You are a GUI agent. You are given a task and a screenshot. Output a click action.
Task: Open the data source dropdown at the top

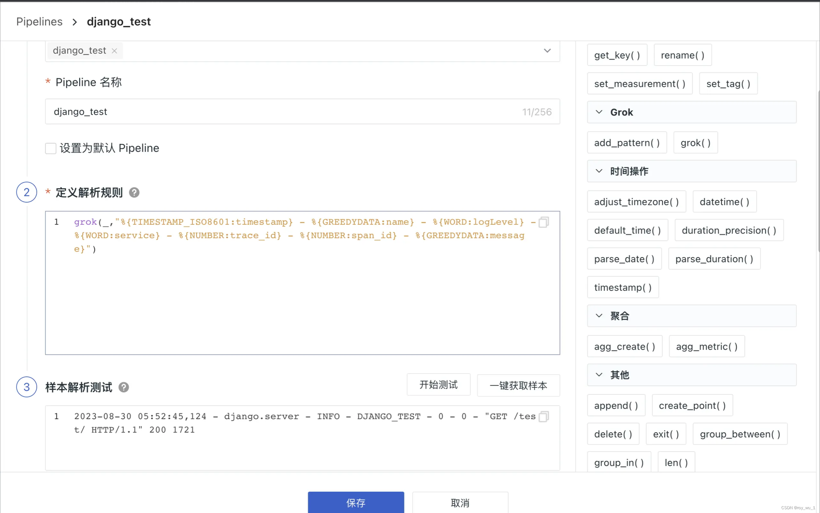[x=547, y=51]
